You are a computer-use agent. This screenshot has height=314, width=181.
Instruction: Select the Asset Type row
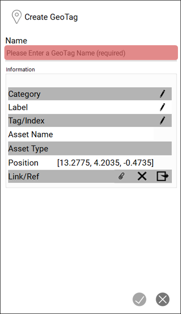pos(90,148)
